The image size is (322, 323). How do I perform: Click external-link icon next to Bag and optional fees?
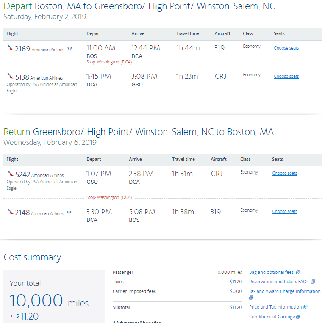click(298, 272)
